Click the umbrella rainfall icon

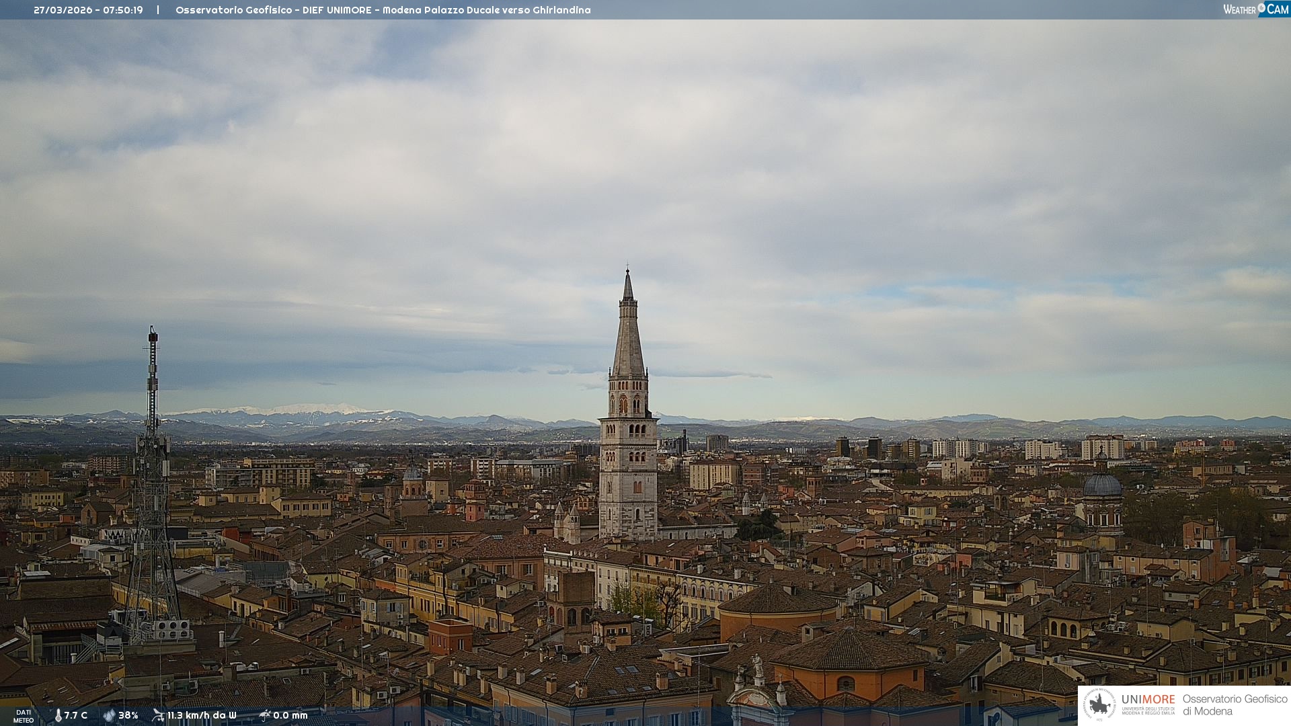coord(264,715)
